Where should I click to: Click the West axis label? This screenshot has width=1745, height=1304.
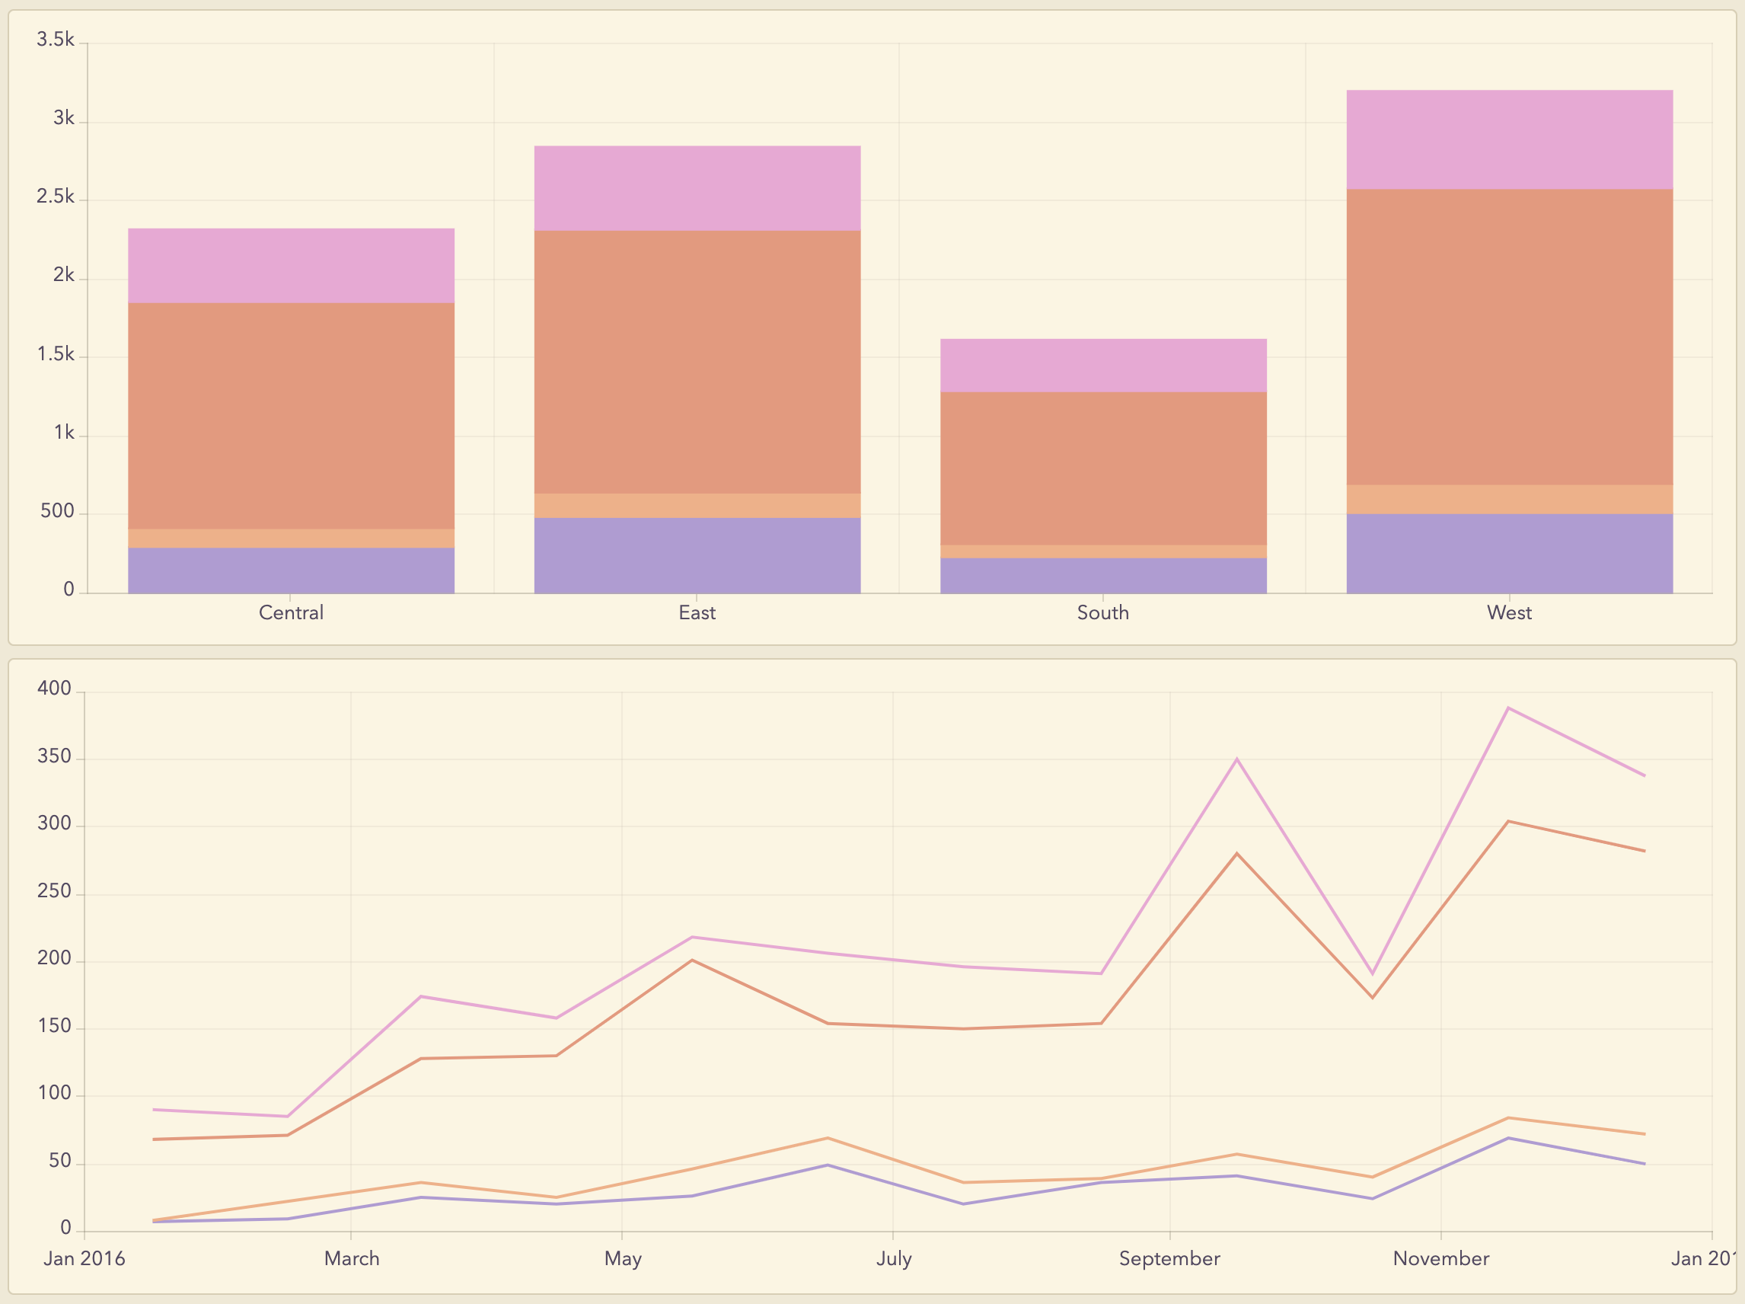pyautogui.click(x=1510, y=612)
